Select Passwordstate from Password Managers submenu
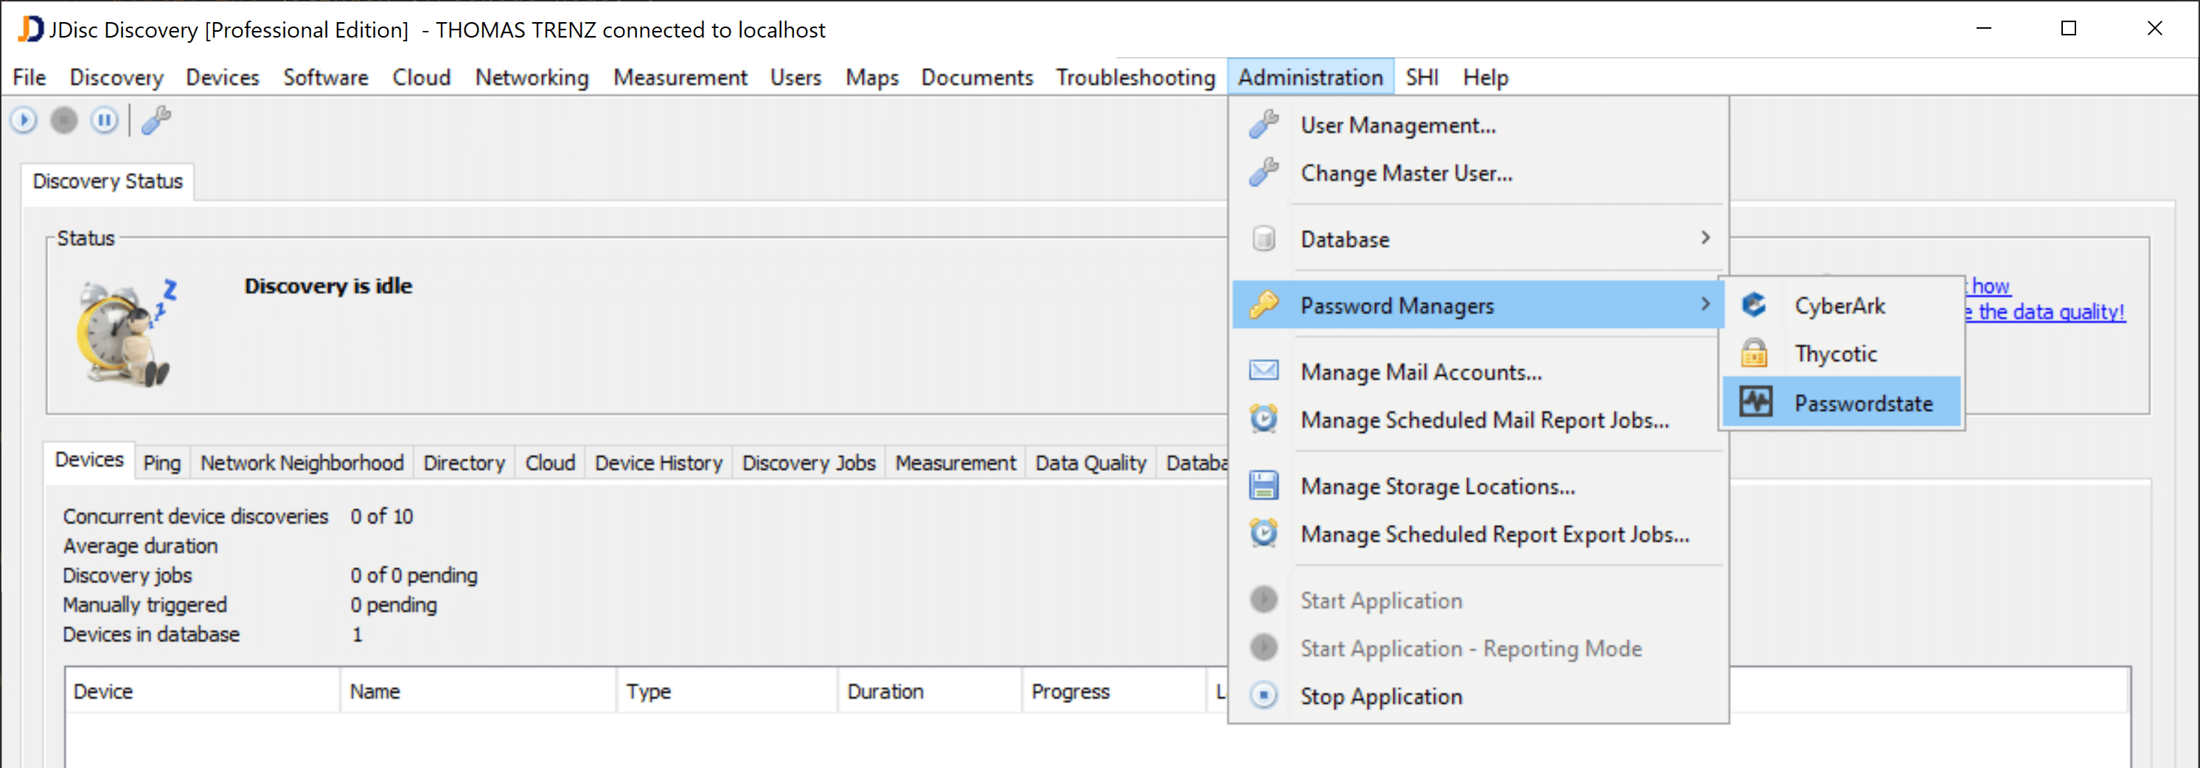The width and height of the screenshot is (2200, 768). pos(1862,402)
